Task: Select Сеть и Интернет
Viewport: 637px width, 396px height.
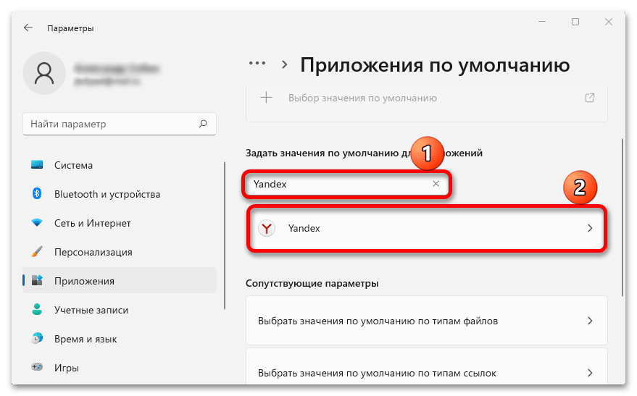Action: pyautogui.click(x=120, y=223)
